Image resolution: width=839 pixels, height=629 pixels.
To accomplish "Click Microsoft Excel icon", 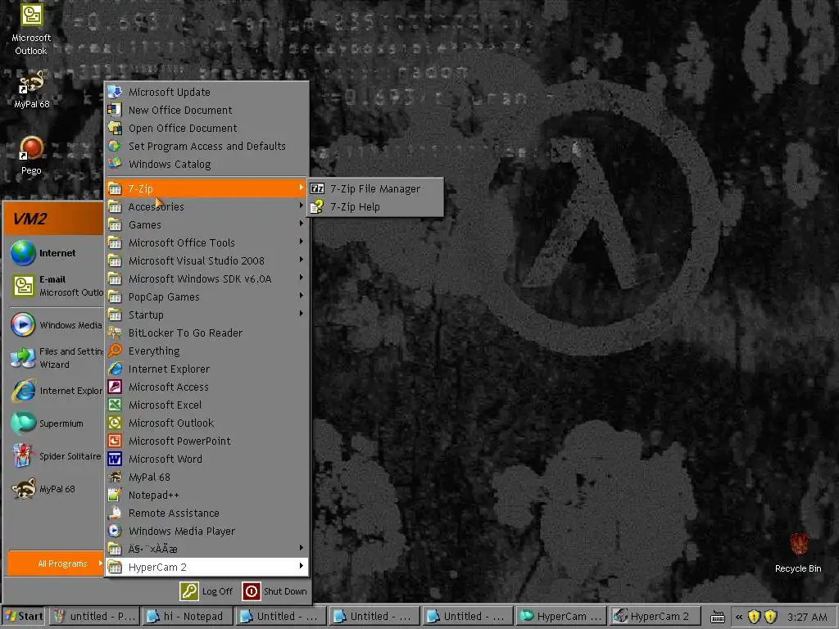I will pos(115,405).
